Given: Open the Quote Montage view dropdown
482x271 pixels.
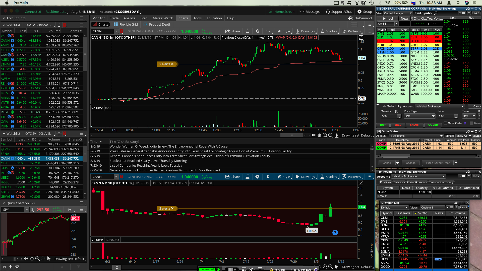Looking at the screenshot, I should (398, 14).
